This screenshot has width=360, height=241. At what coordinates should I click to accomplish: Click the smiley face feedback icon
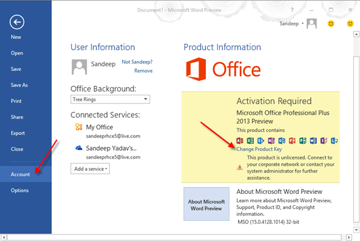tap(331, 23)
